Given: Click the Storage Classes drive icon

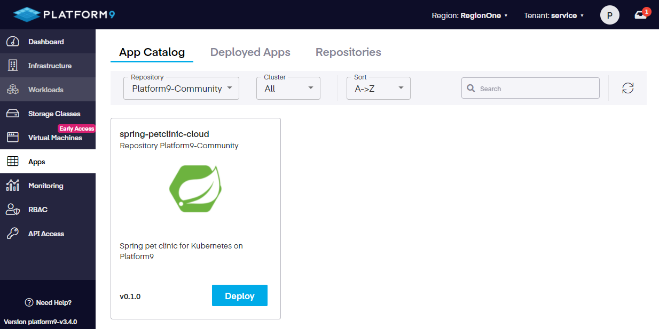Looking at the screenshot, I should pyautogui.click(x=13, y=114).
